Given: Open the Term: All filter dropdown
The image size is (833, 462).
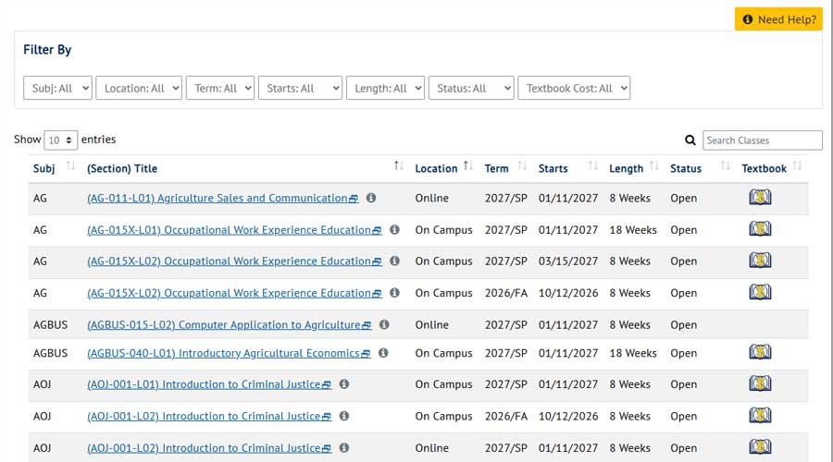Looking at the screenshot, I should pos(220,88).
